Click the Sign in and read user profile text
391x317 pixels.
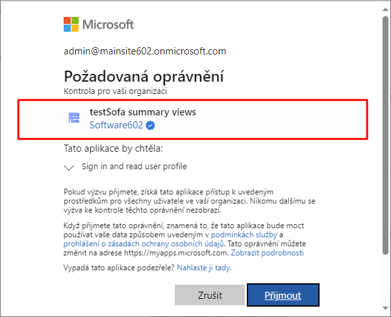click(x=134, y=166)
